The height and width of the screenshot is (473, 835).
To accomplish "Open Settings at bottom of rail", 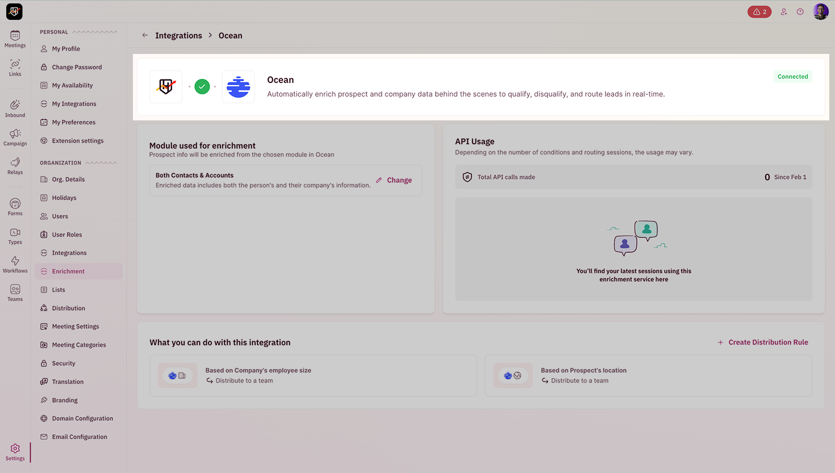I will (x=15, y=452).
